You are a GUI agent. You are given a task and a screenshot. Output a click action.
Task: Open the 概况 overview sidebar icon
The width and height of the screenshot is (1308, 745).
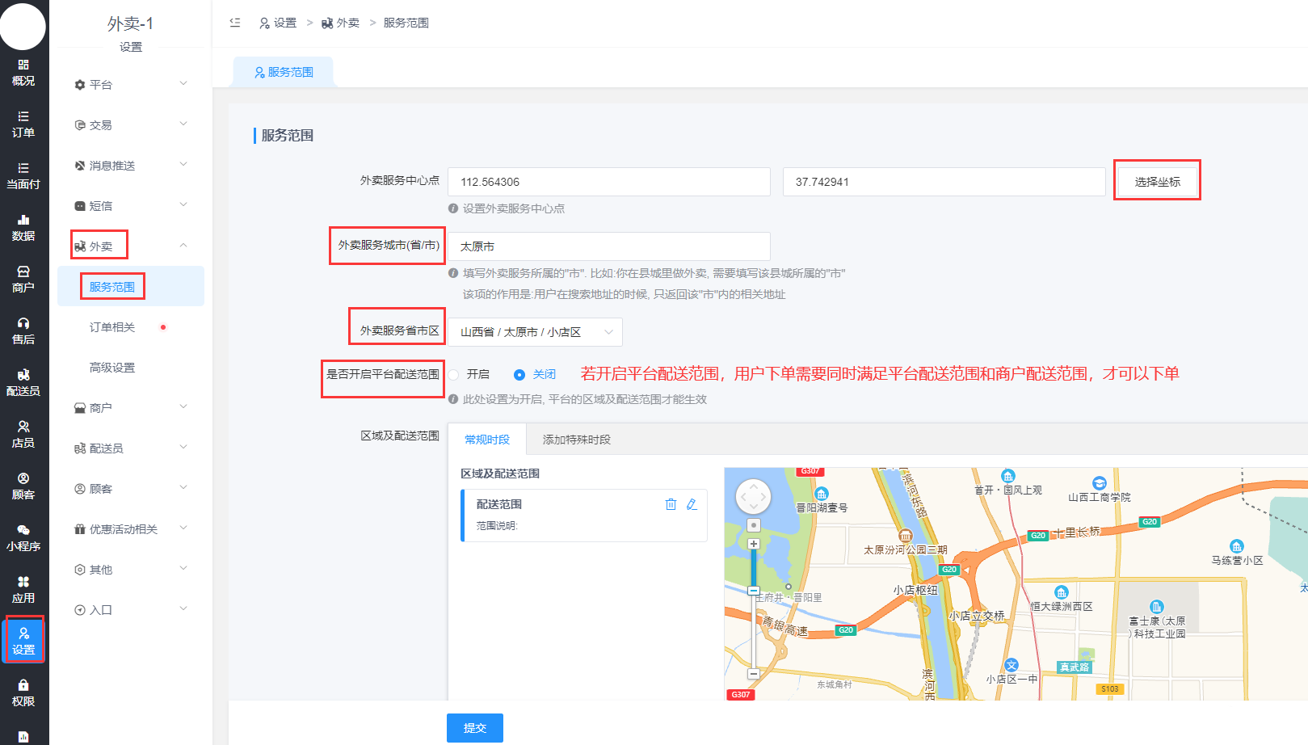click(23, 73)
